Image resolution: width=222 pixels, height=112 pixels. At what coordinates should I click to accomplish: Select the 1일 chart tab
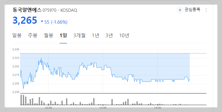[x=63, y=35]
